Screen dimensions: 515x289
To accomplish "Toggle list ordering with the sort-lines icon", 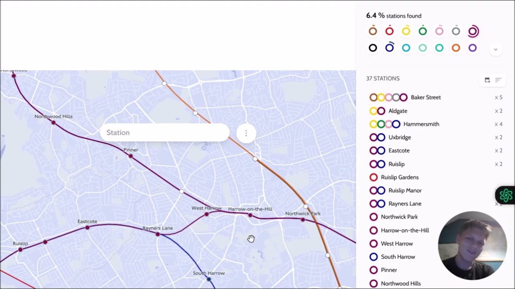I will [498, 80].
